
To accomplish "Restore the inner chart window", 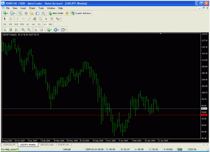I will click(x=204, y=8).
